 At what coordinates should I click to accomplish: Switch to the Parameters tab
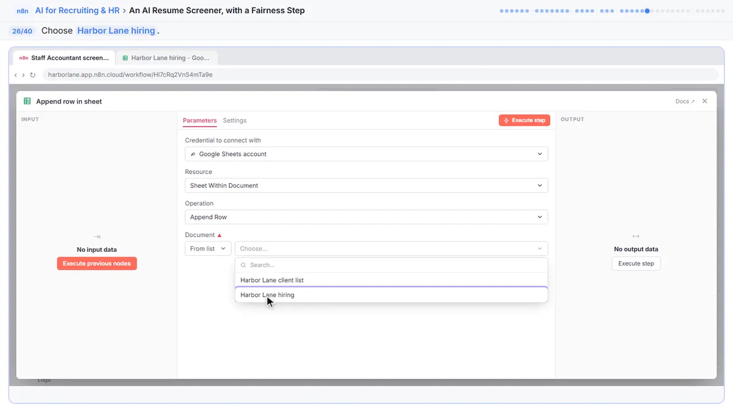tap(200, 120)
